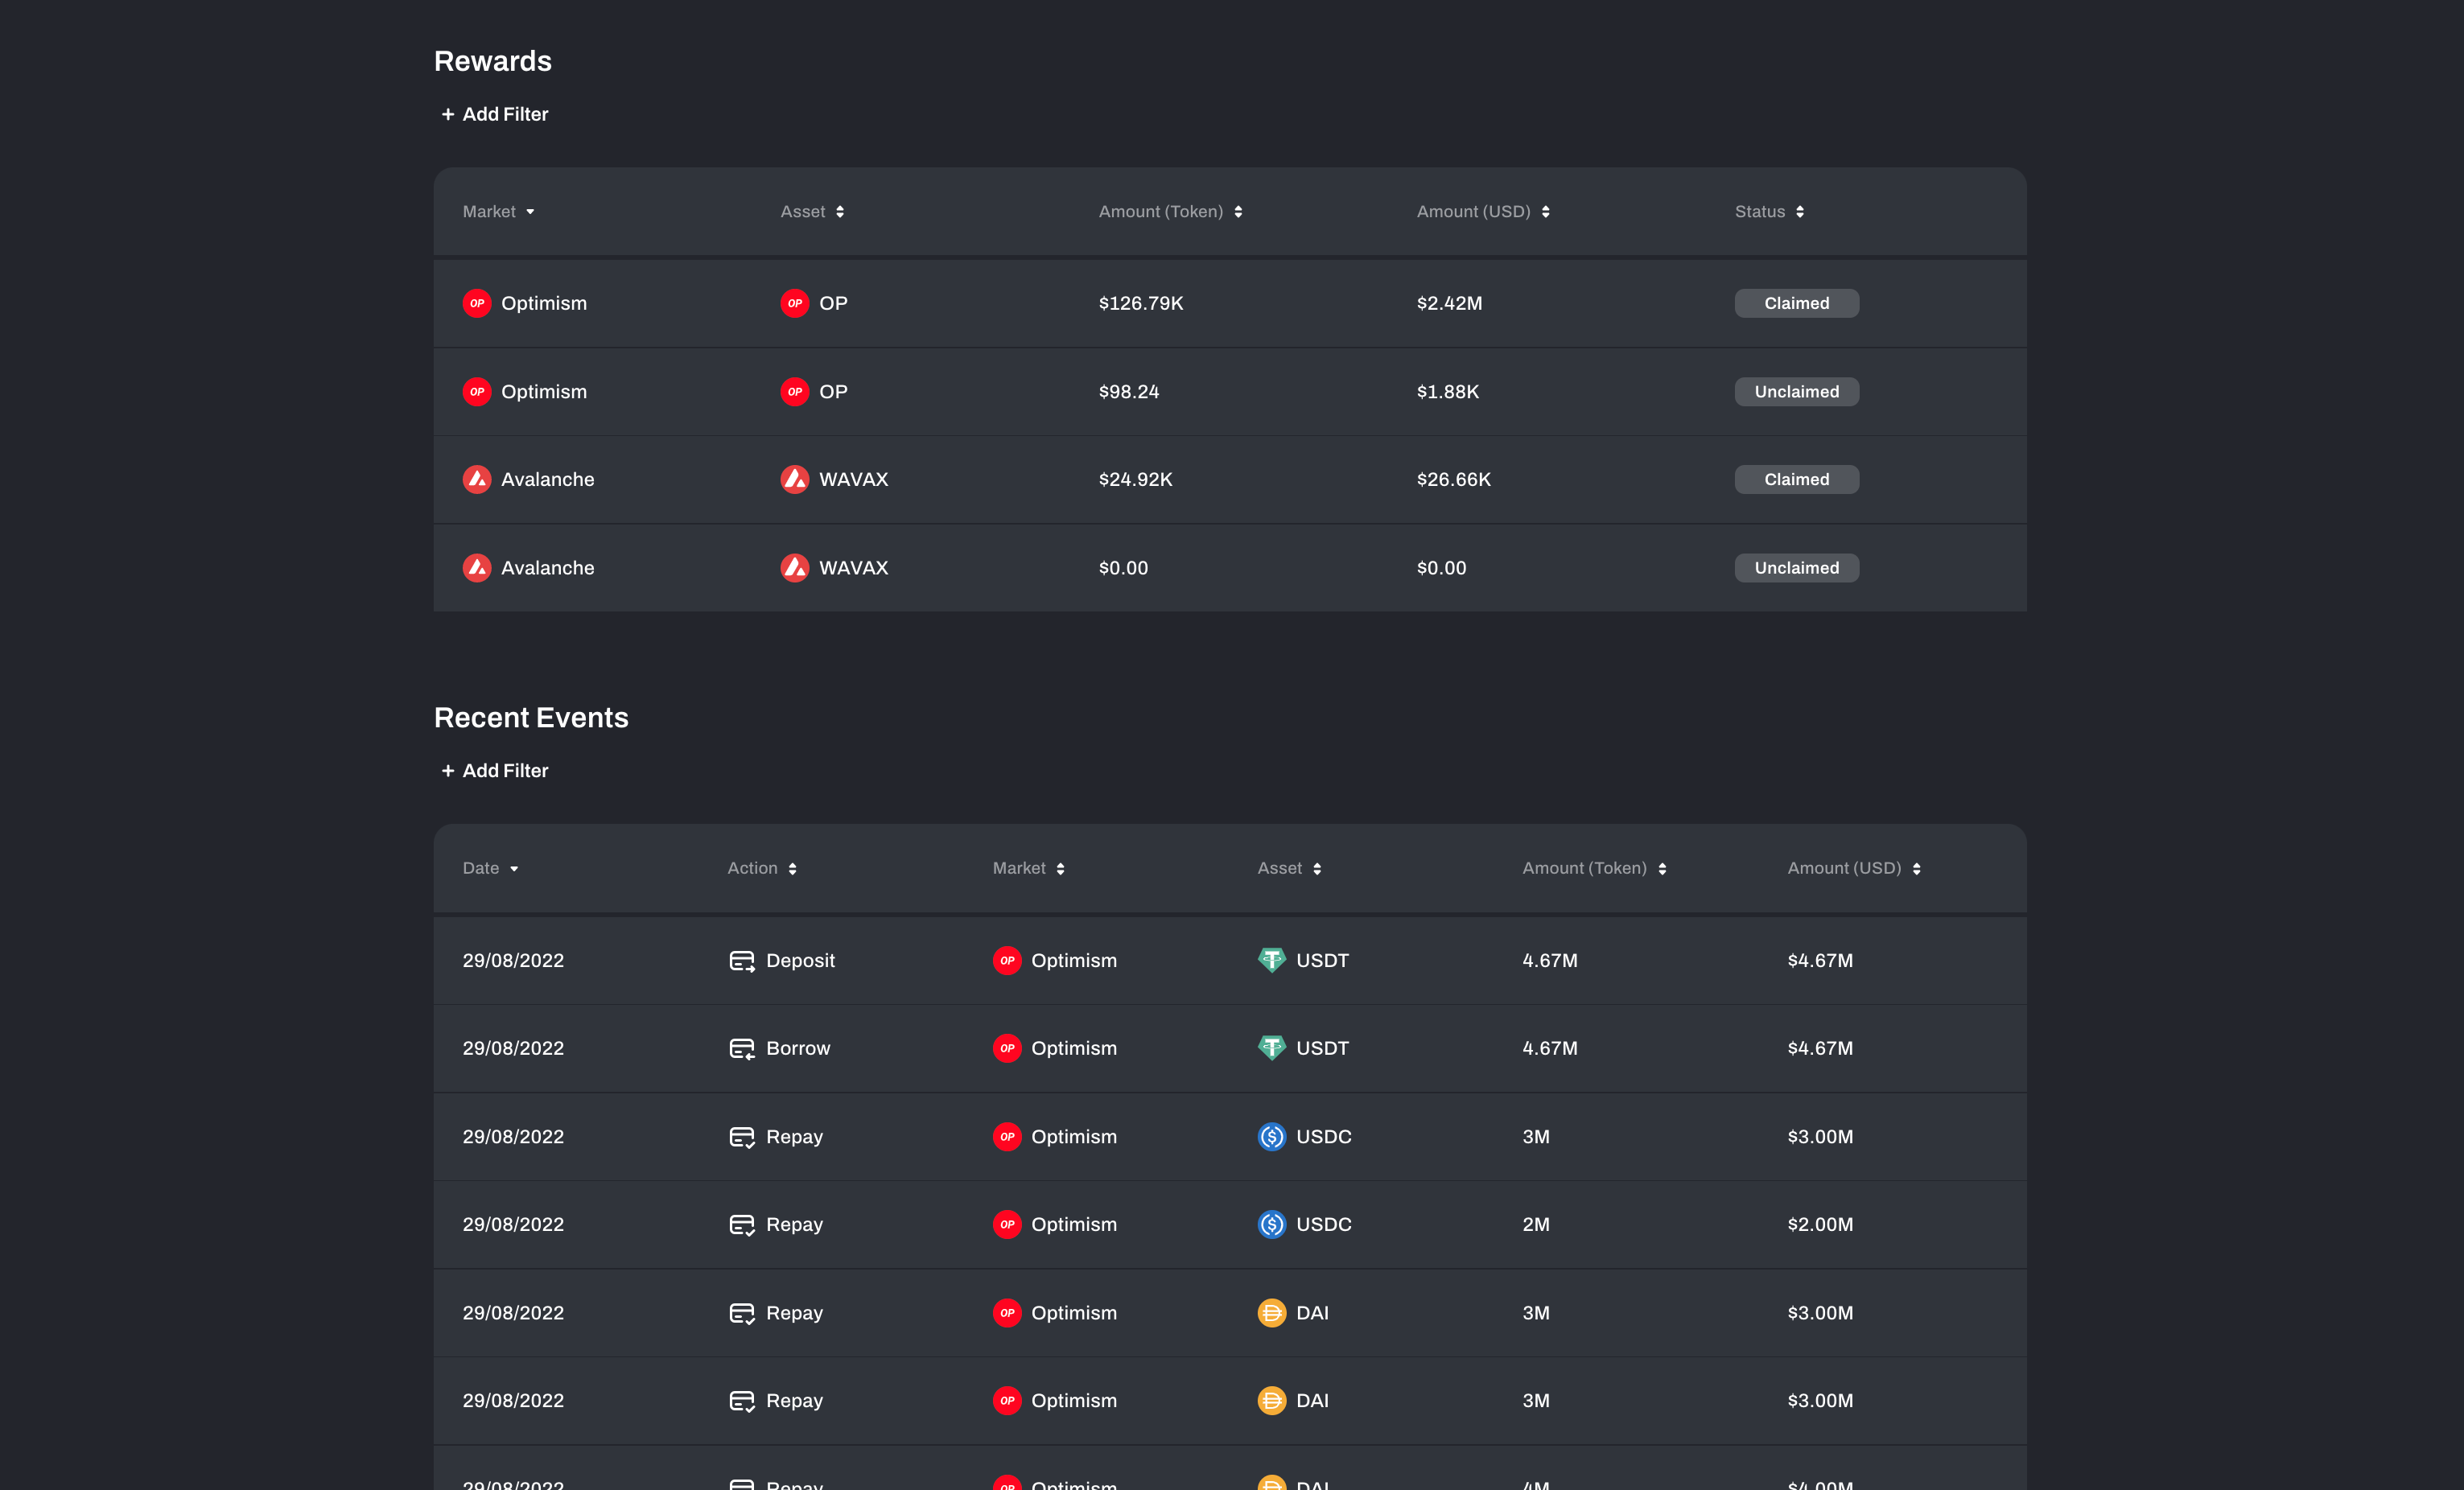Click the USDC icon in the 2M Repay row
The image size is (2464, 1490).
pyautogui.click(x=1271, y=1224)
